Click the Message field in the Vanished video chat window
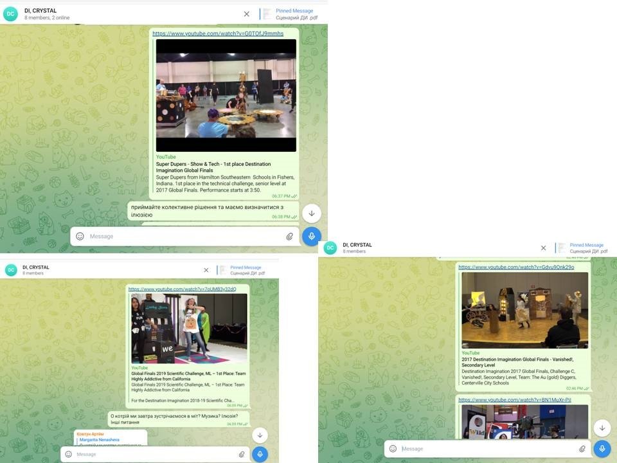Viewport: 617px width, 463px height. (x=488, y=448)
